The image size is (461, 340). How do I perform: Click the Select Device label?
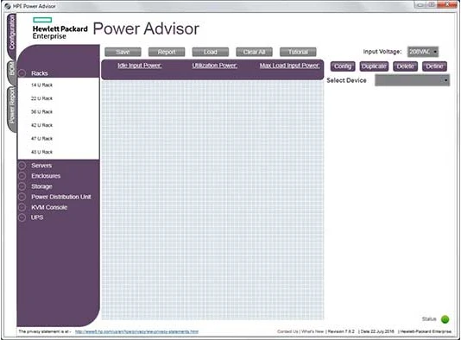tap(347, 80)
